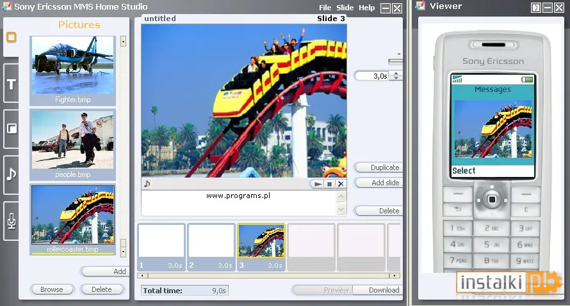Open the microphone recording tab

click(x=12, y=221)
